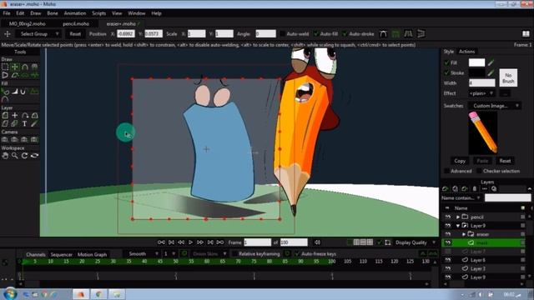Select the Zoom Camera tool
Image resolution: width=534 pixels, height=300 pixels.
[x=15, y=139]
